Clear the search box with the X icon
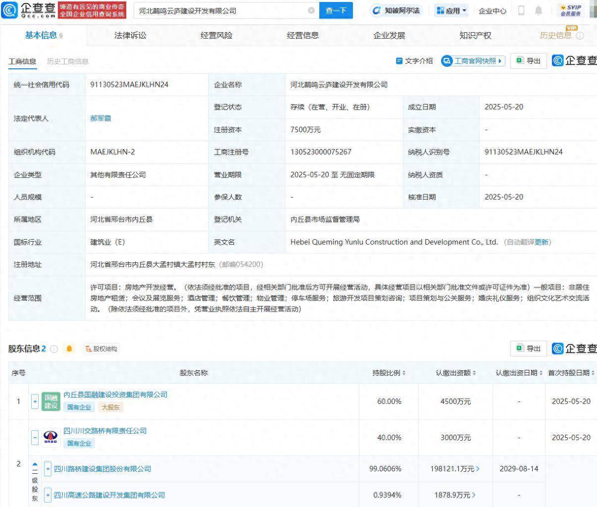 click(311, 10)
